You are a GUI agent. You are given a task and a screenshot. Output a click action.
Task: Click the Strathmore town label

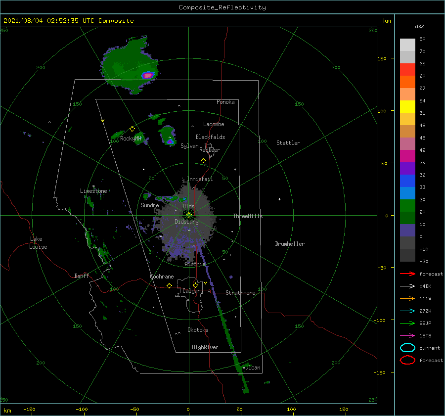(240, 293)
